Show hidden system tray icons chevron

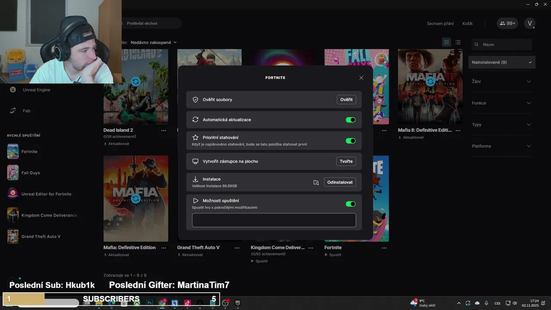(x=458, y=303)
